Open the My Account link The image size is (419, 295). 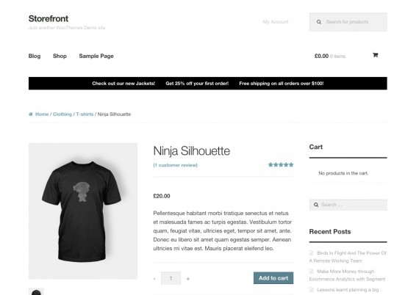[x=276, y=22]
